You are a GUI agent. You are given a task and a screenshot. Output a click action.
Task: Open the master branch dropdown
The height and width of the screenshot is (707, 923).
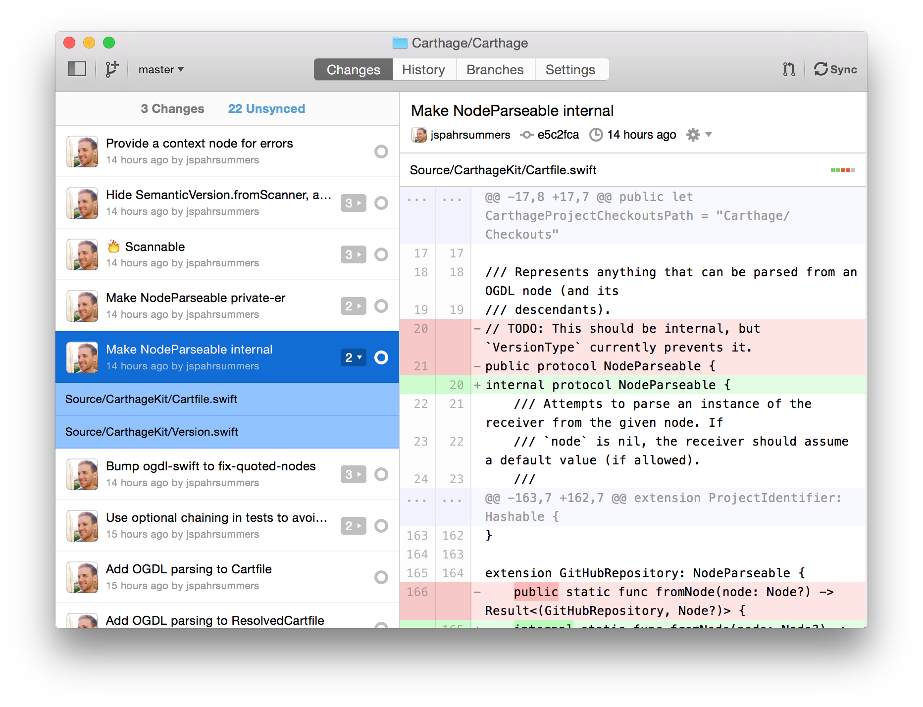[161, 69]
